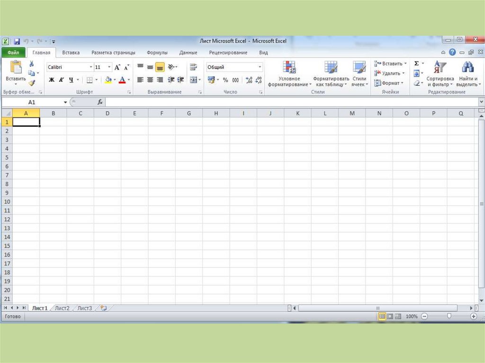This screenshot has height=363, width=485.
Task: Switch to the Формулы tab
Action: pos(157,53)
